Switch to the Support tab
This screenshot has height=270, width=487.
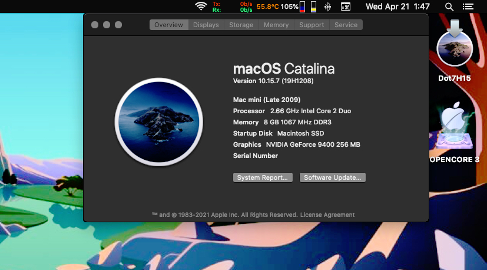click(x=312, y=25)
